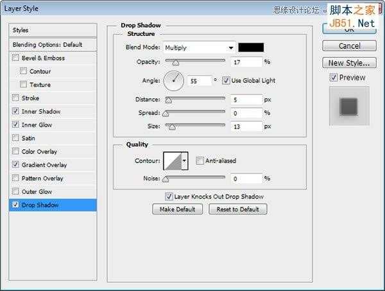The image size is (385, 291).
Task: Click the Cancel button
Action: click(349, 46)
